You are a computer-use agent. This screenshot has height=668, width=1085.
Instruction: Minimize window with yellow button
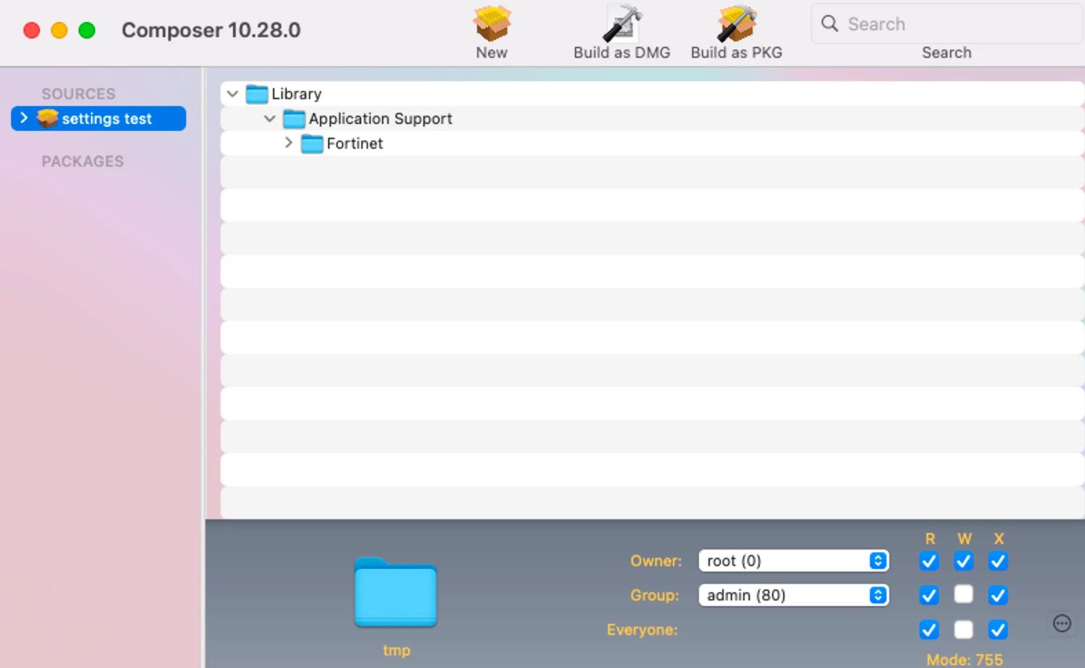[59, 30]
